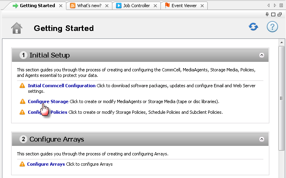Click the vertical scrollbar thumb
286x178 pixels.
(x=281, y=98)
